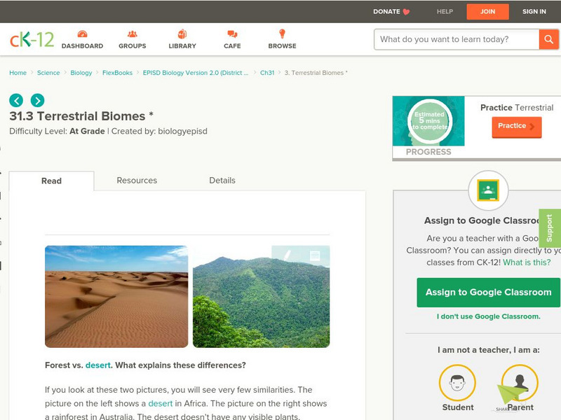Screen dimensions: 561x420
Task: Open the Dashboard gauge icon
Action: [82, 34]
